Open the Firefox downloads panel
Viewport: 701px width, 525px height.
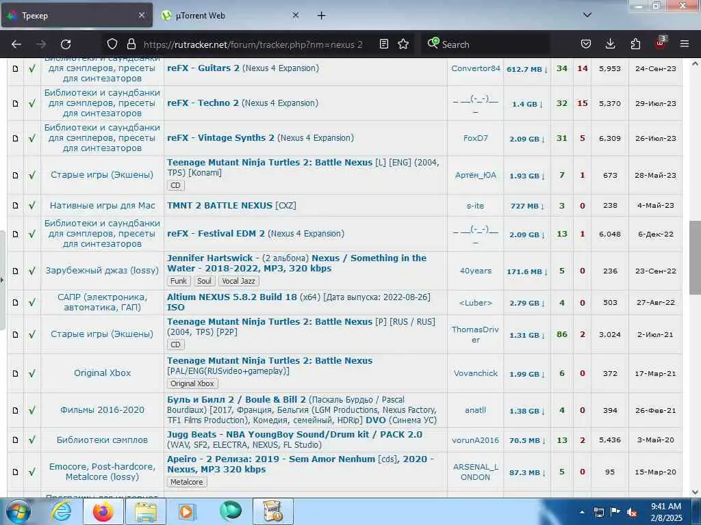click(610, 44)
